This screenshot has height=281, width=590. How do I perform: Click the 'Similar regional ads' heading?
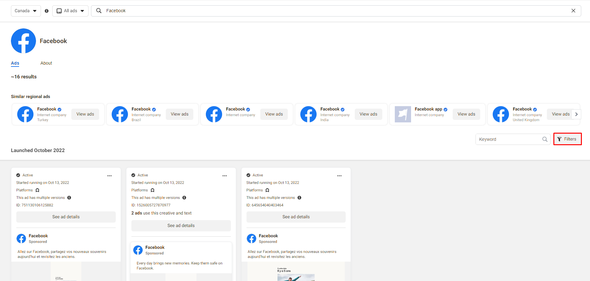tap(31, 97)
